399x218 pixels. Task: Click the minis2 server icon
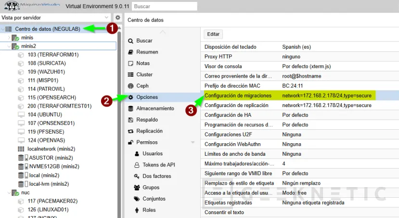tap(15, 46)
